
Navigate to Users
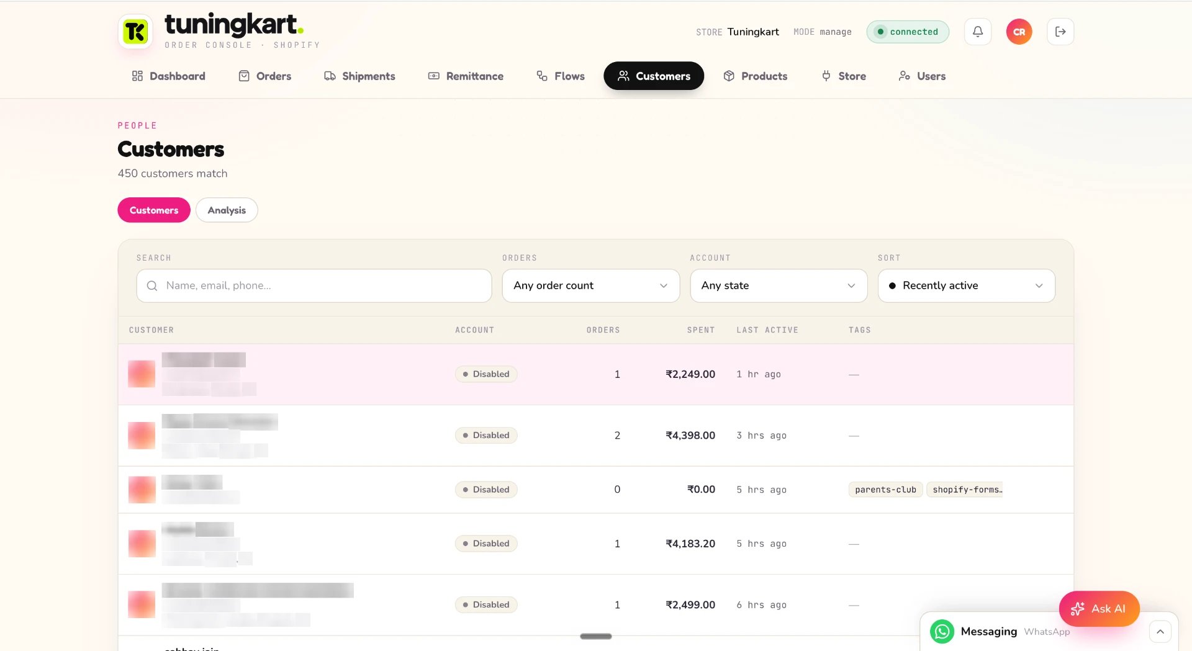pyautogui.click(x=922, y=76)
